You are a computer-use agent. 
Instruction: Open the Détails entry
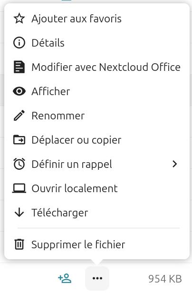coord(97,43)
